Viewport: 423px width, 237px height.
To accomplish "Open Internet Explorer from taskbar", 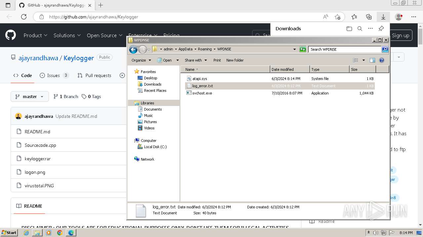I will click(26, 233).
